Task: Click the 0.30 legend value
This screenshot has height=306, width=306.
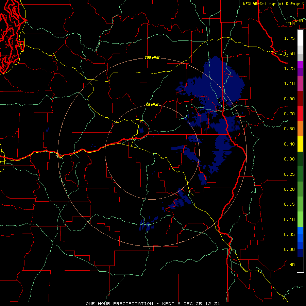Action: click(289, 159)
